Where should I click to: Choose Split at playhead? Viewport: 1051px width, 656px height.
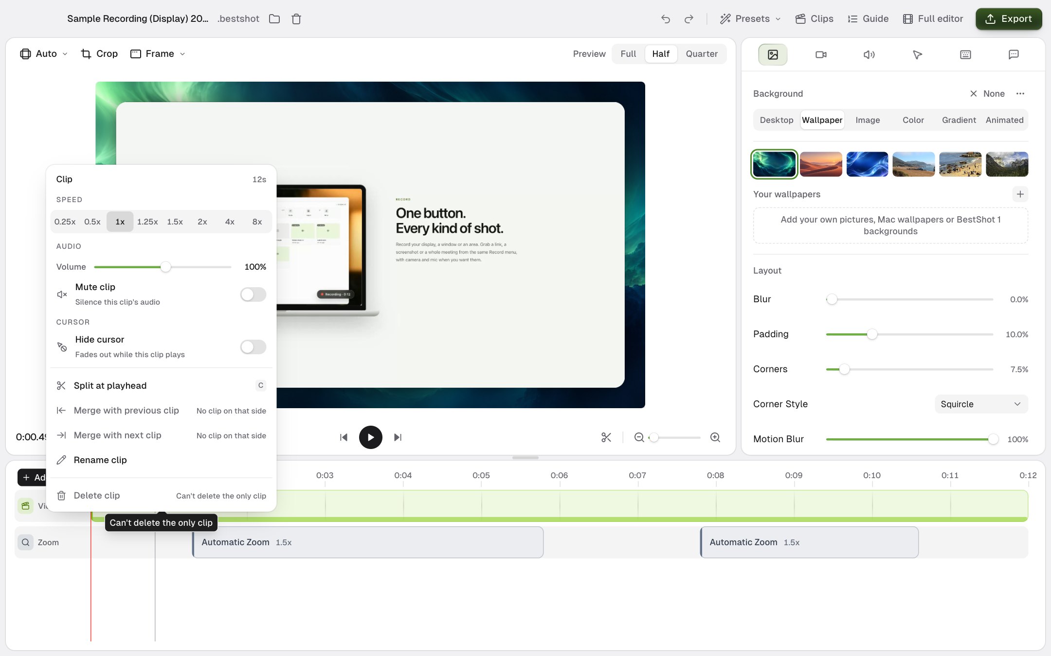coord(161,386)
